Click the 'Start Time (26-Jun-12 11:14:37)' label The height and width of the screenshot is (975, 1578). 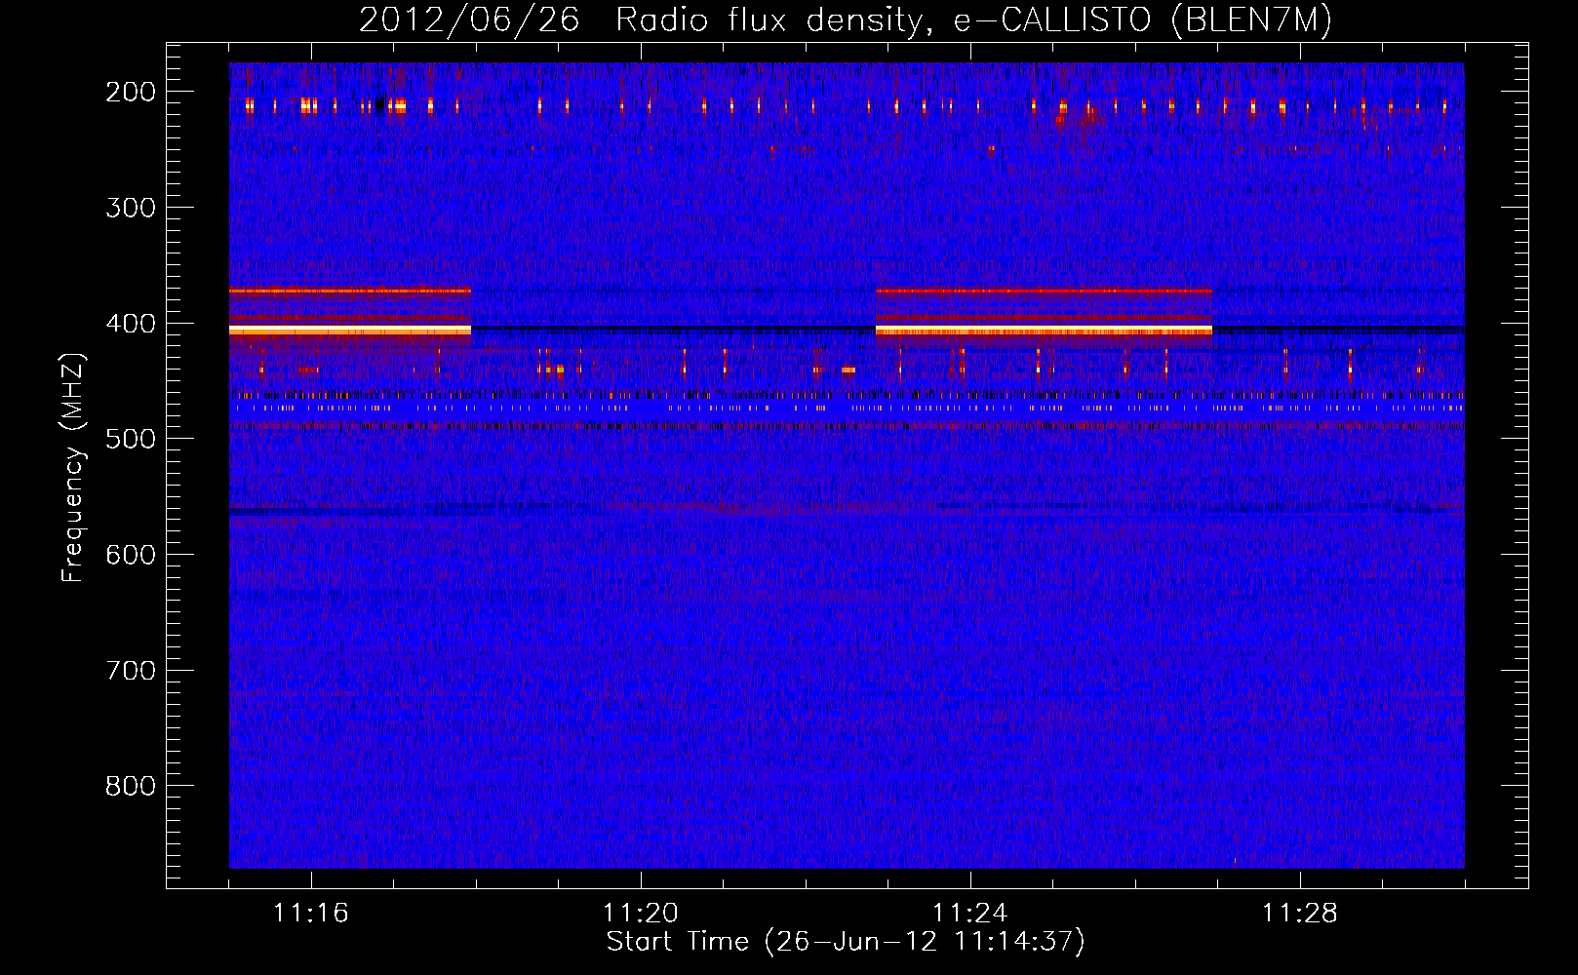pos(846,942)
